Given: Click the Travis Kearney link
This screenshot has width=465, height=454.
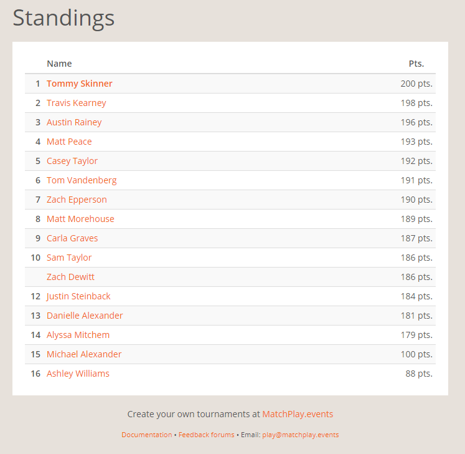Looking at the screenshot, I should 76,103.
